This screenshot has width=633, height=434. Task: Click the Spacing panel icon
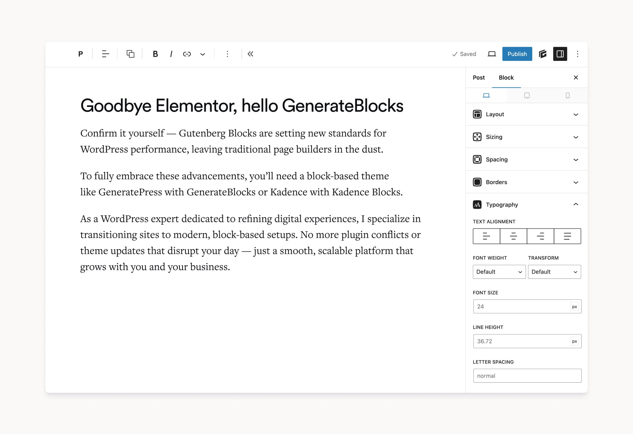[477, 159]
